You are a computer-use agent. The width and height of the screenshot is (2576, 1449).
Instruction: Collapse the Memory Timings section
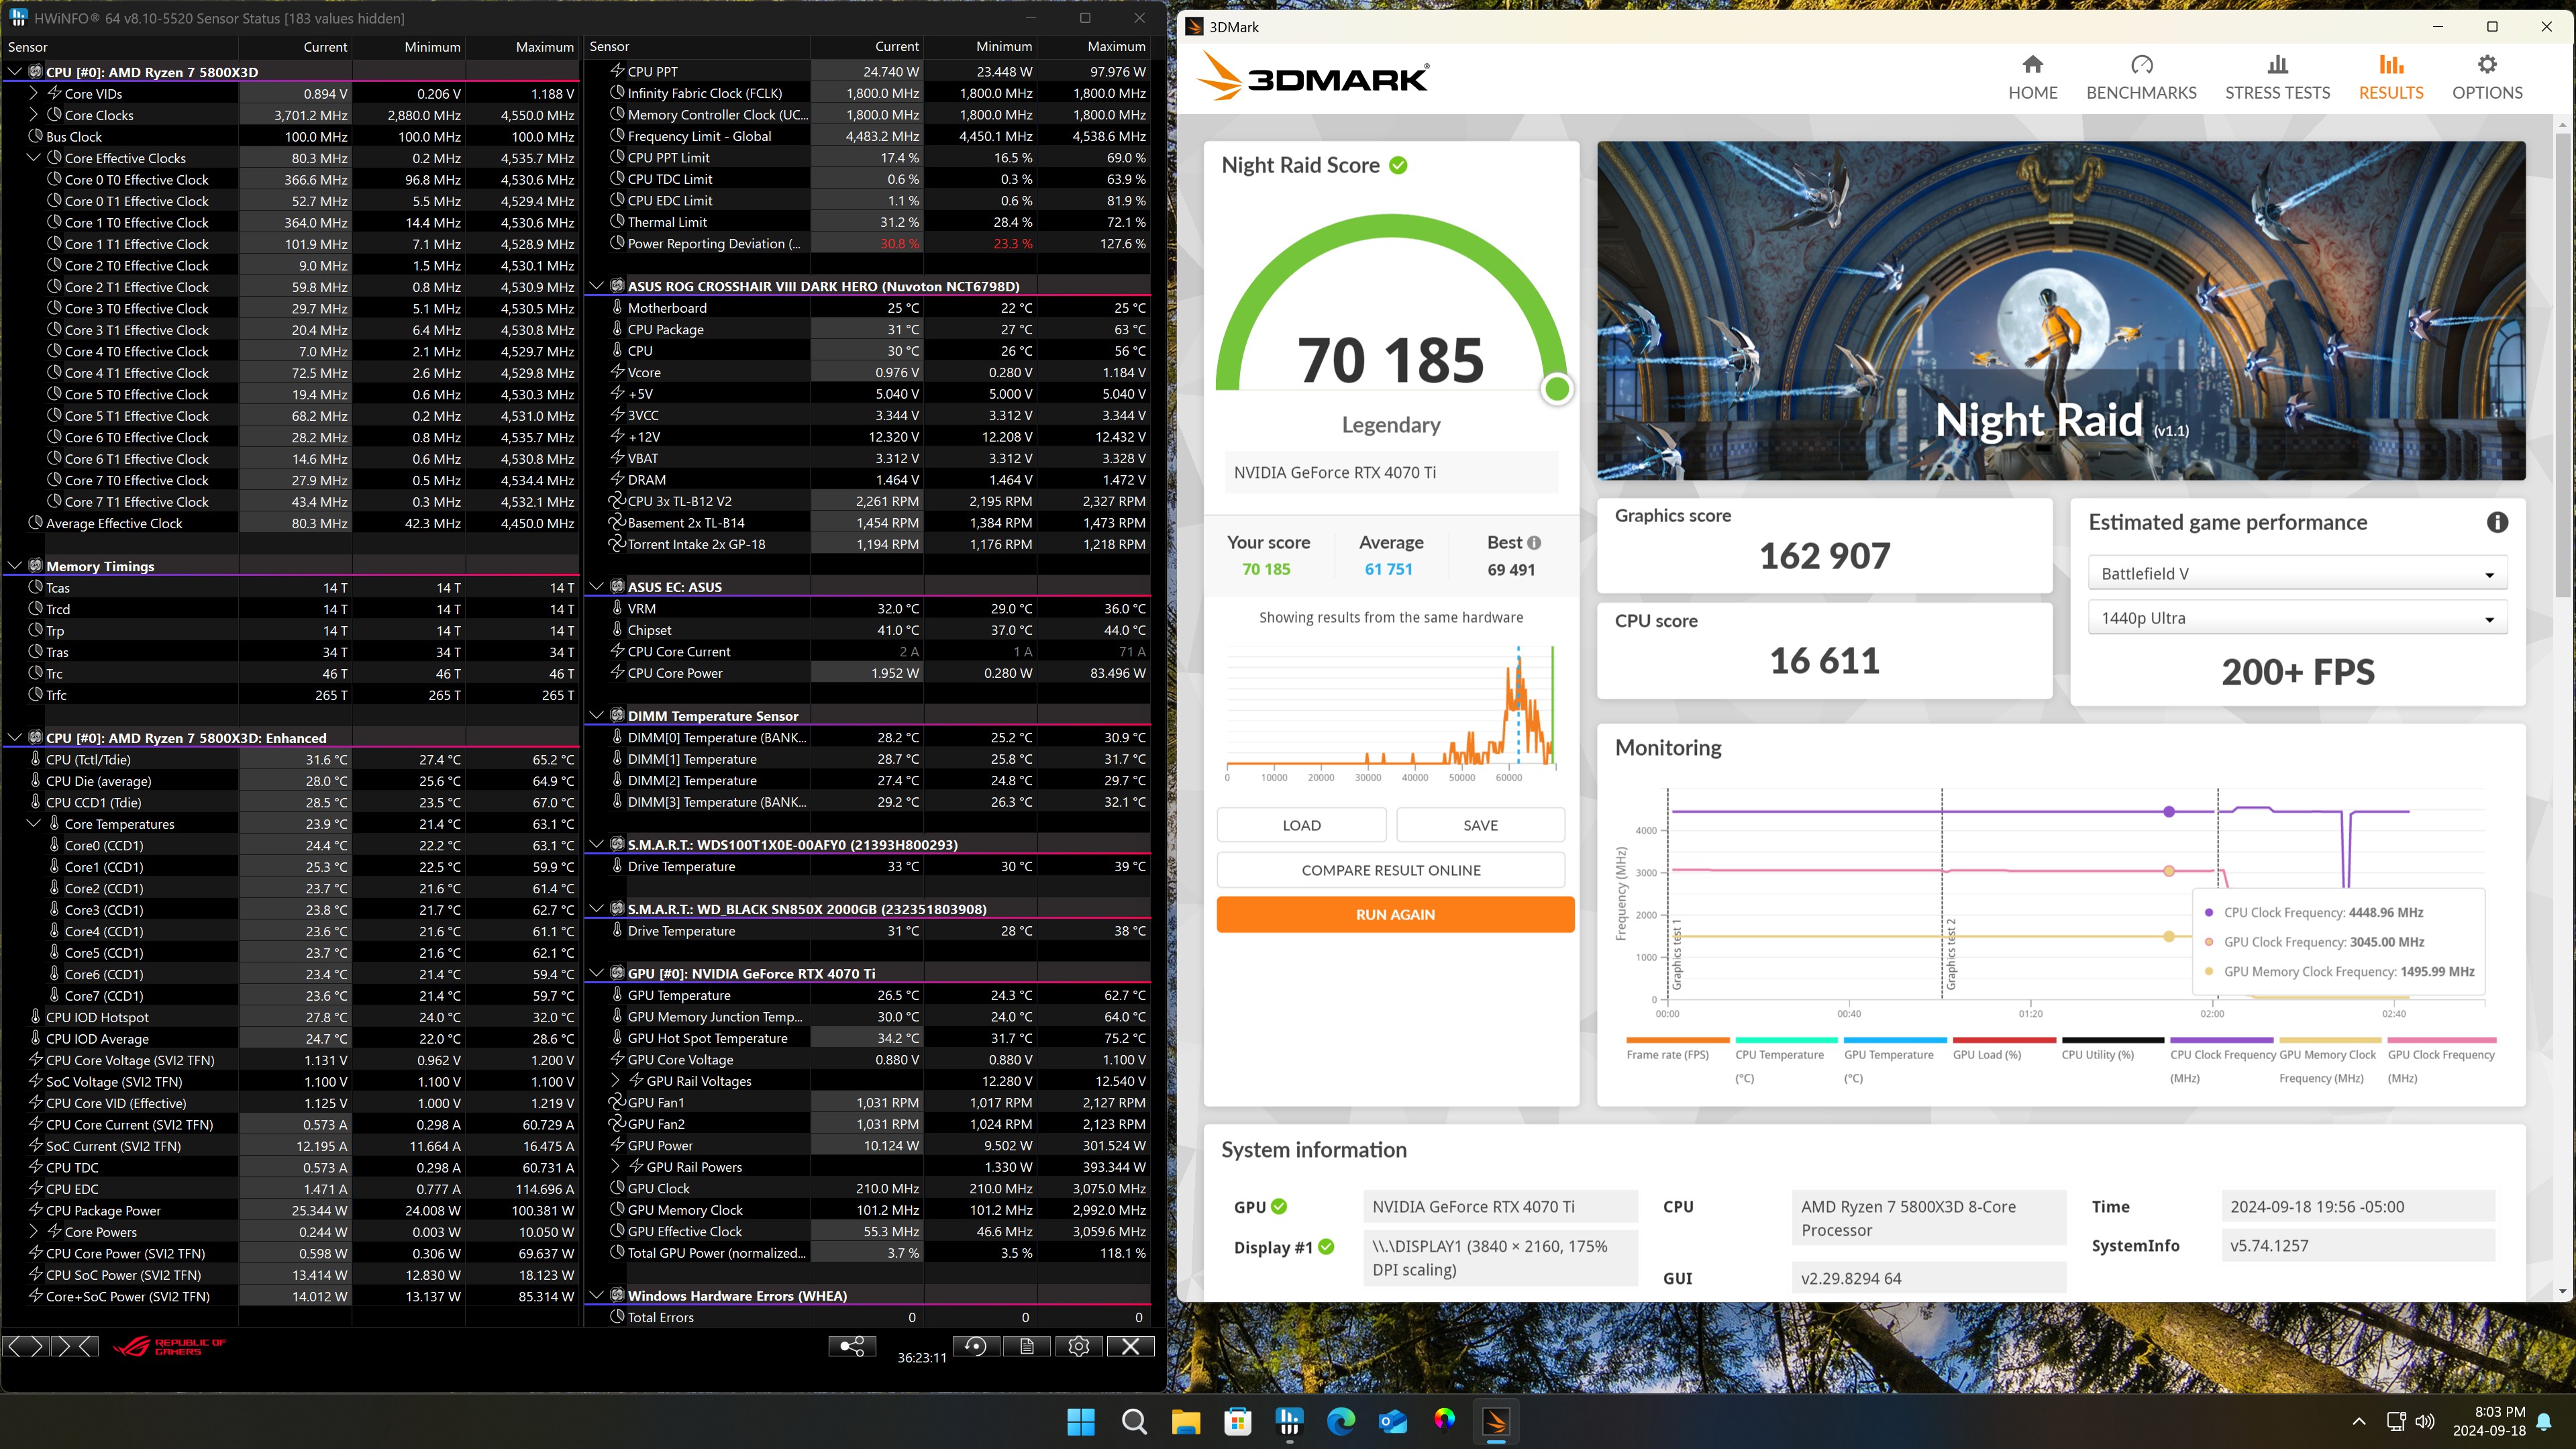15,565
